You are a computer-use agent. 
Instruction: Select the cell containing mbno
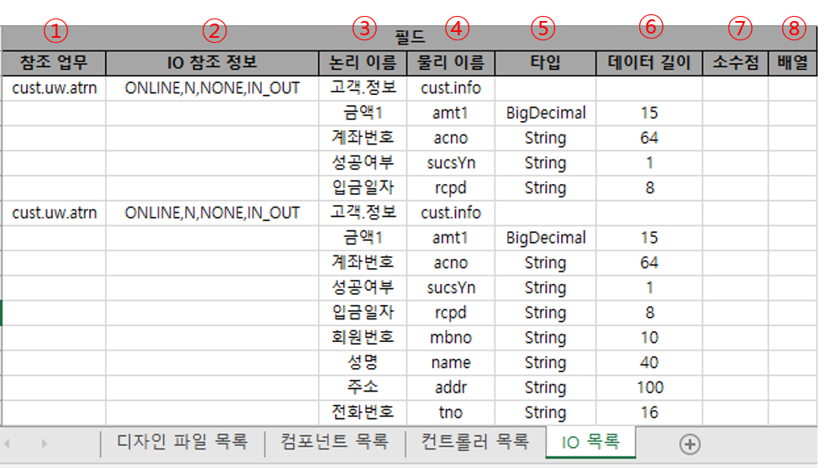[x=451, y=338]
